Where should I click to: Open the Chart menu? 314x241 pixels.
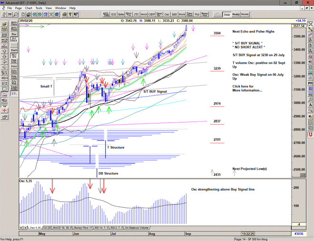click(x=29, y=8)
